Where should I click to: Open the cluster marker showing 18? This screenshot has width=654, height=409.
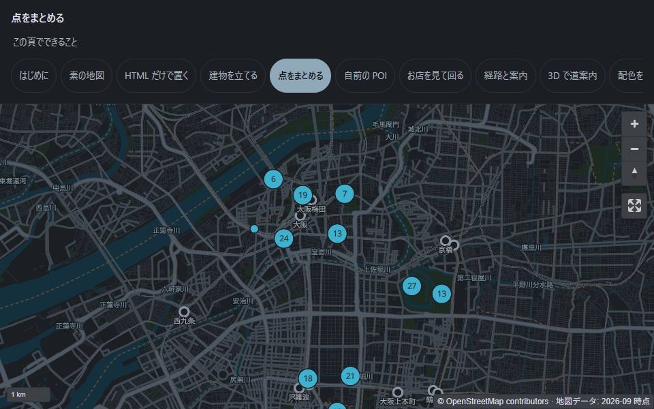(x=308, y=378)
